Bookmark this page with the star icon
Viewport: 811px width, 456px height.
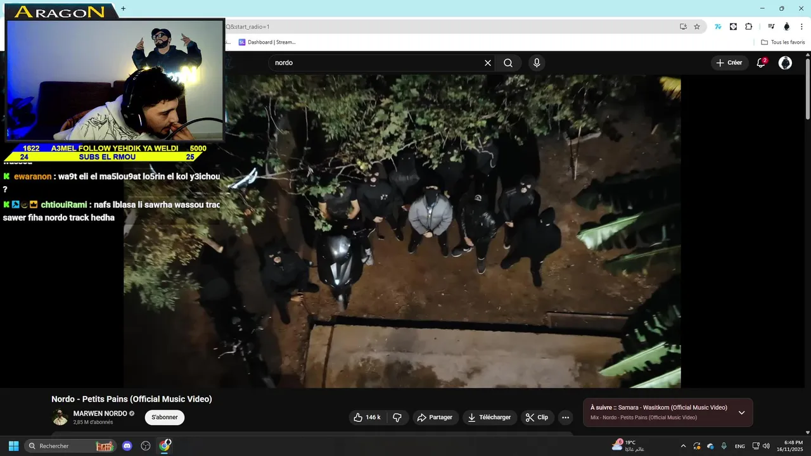point(697,27)
